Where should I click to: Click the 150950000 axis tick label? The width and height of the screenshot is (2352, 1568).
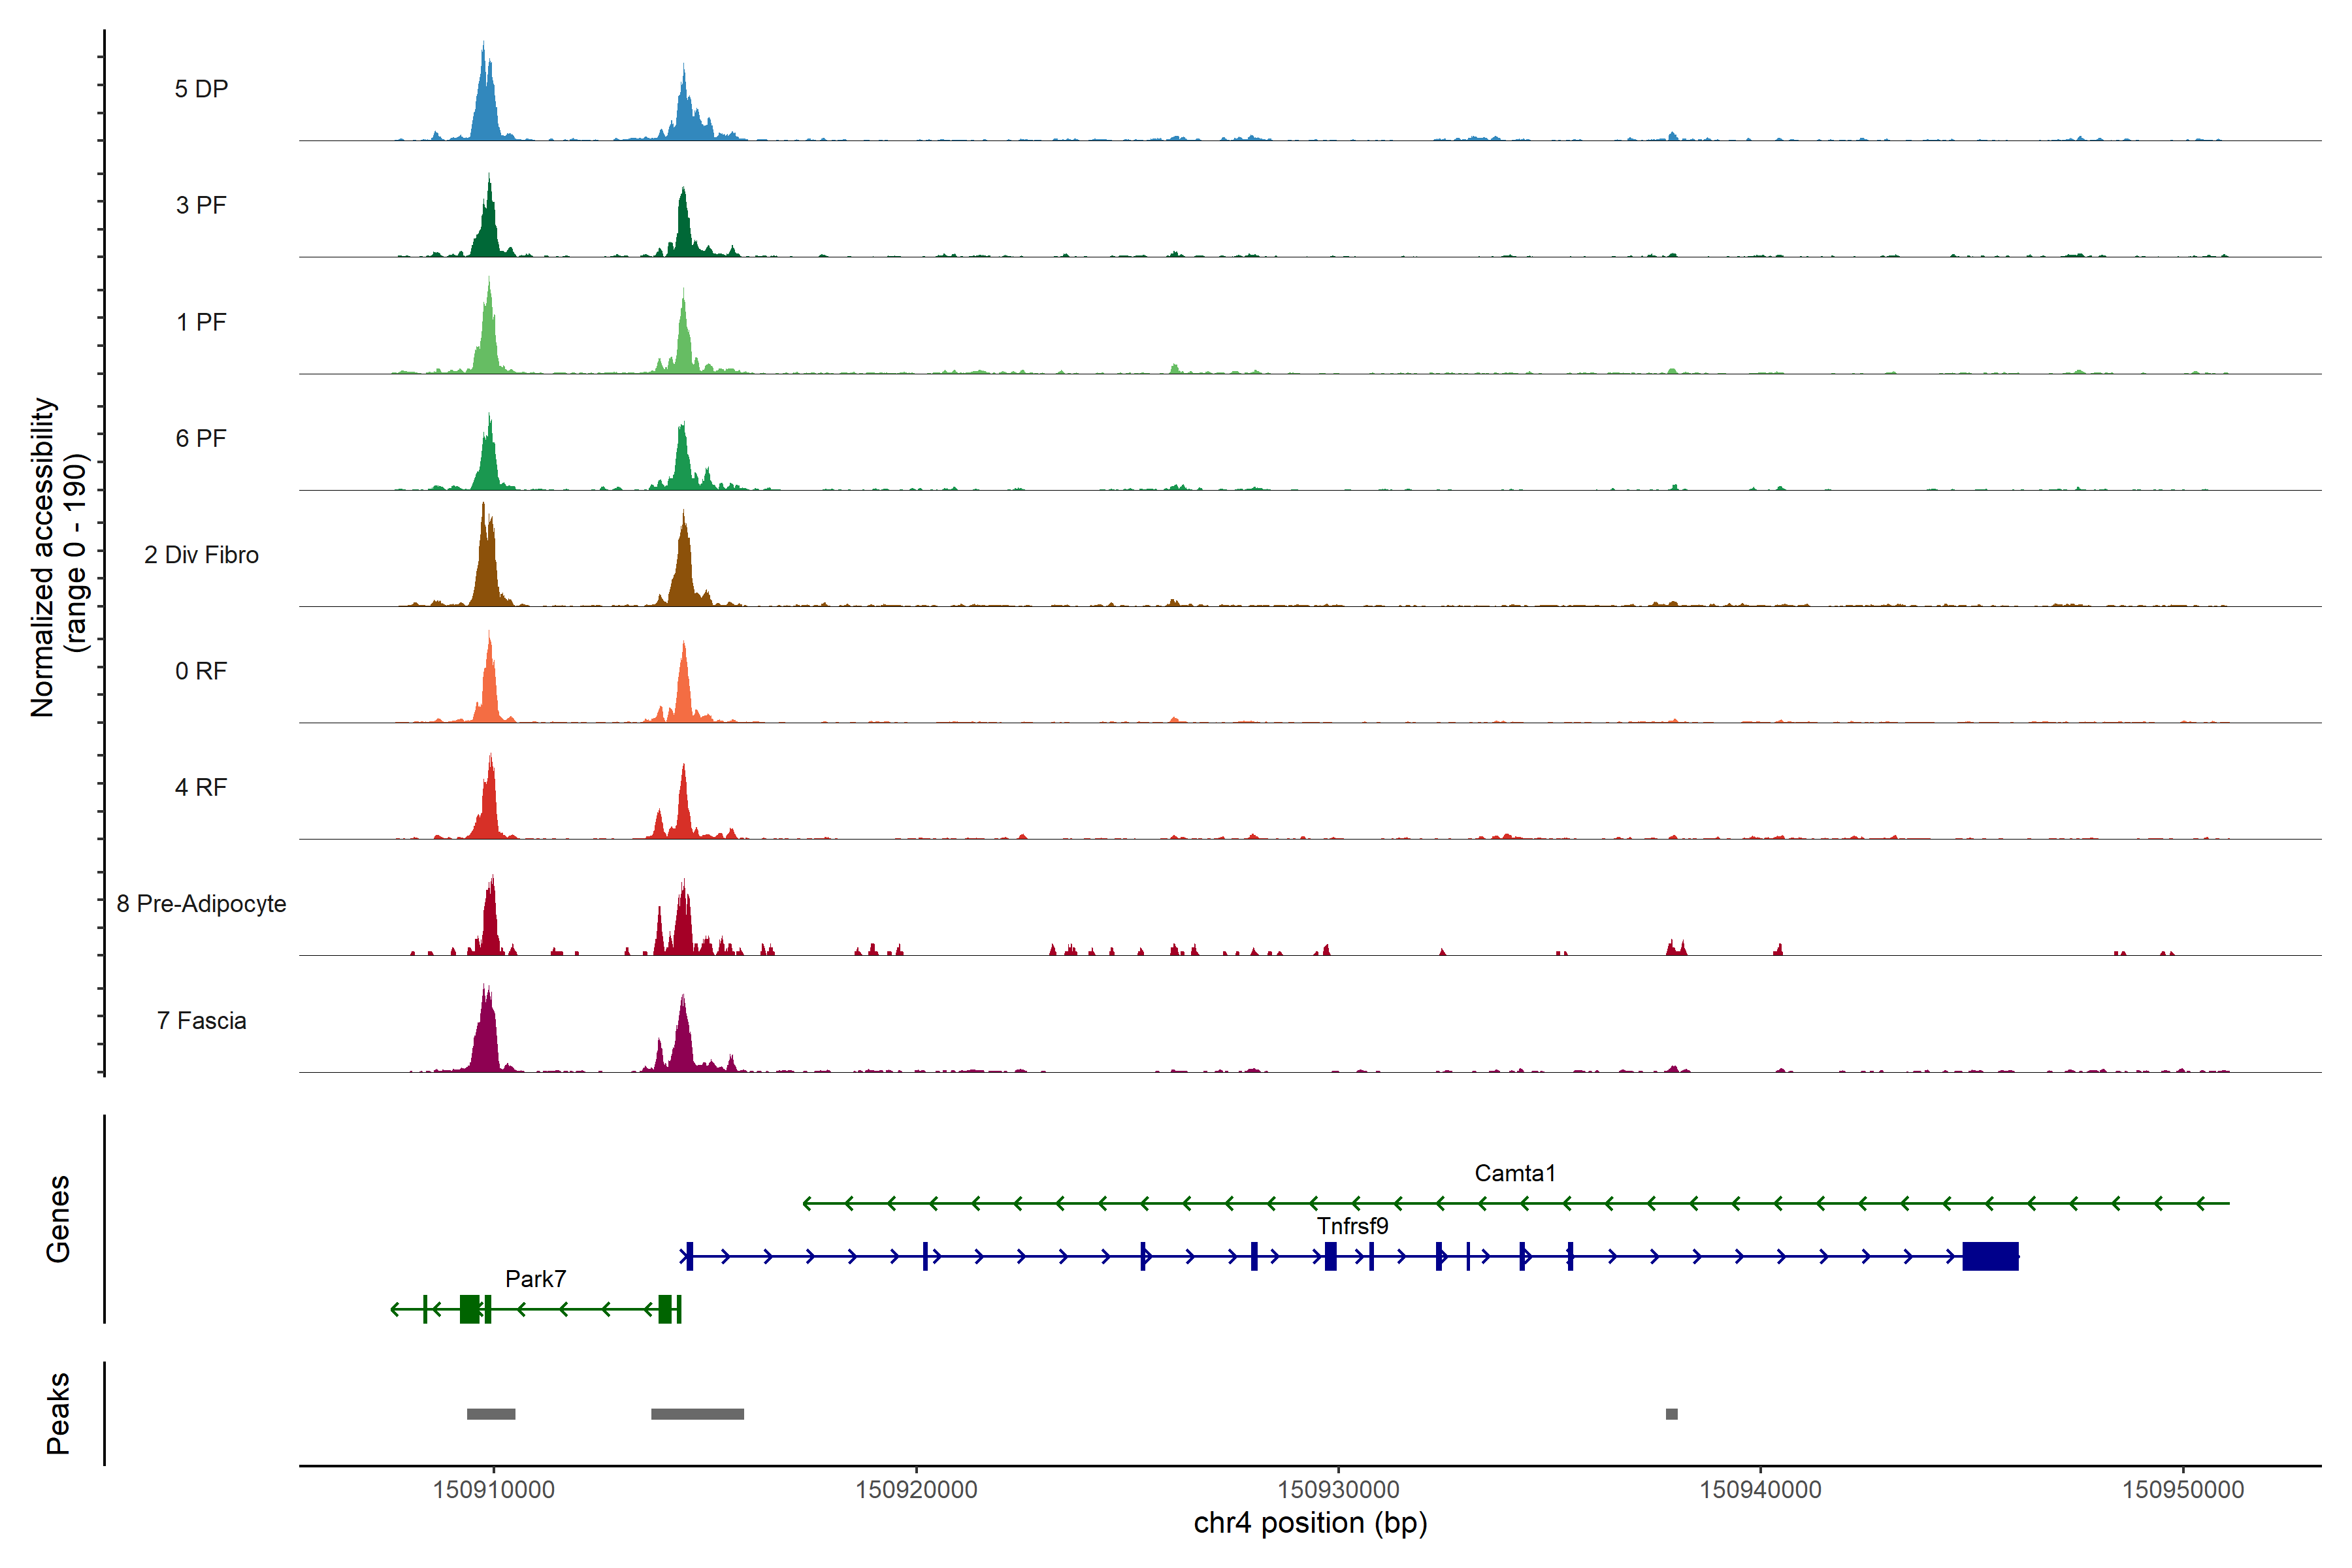tap(2183, 1490)
